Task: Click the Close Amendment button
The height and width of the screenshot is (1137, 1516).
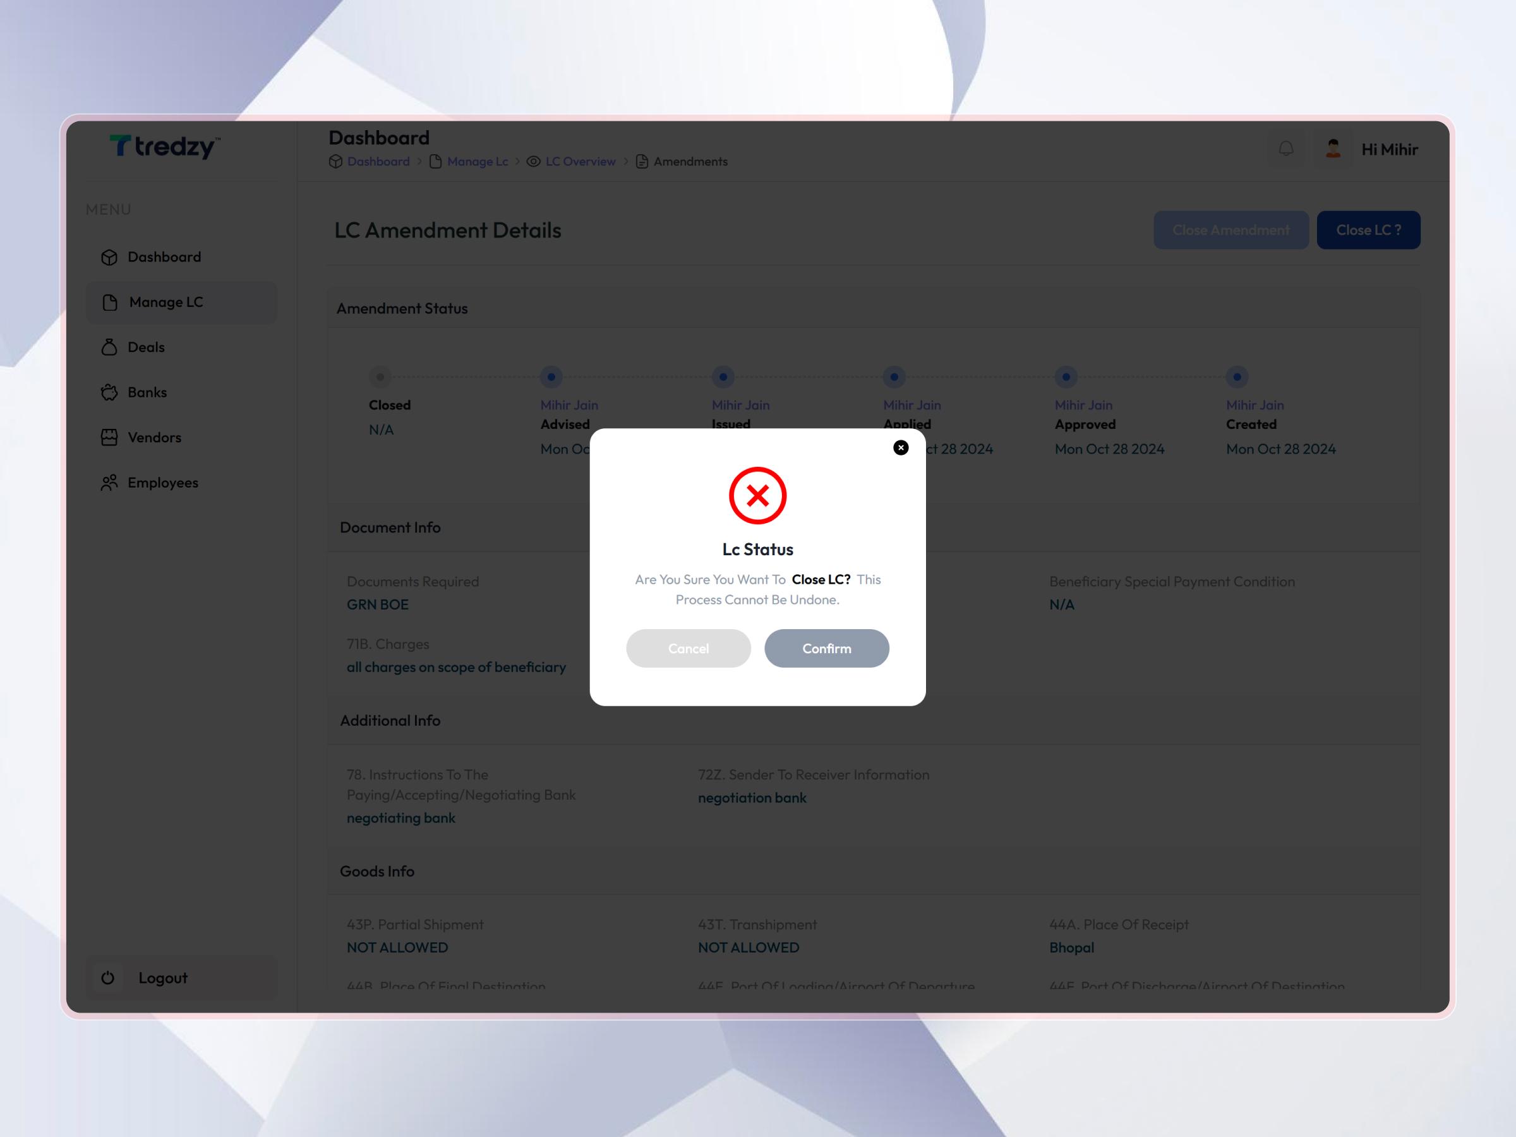Action: tap(1232, 229)
